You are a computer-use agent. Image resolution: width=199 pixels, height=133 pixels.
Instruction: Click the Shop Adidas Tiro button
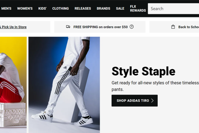coord(134,101)
